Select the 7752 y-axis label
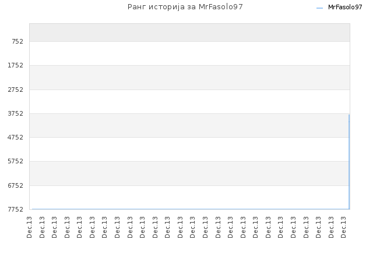Viewport: 373px width, 279px height. click(x=16, y=209)
